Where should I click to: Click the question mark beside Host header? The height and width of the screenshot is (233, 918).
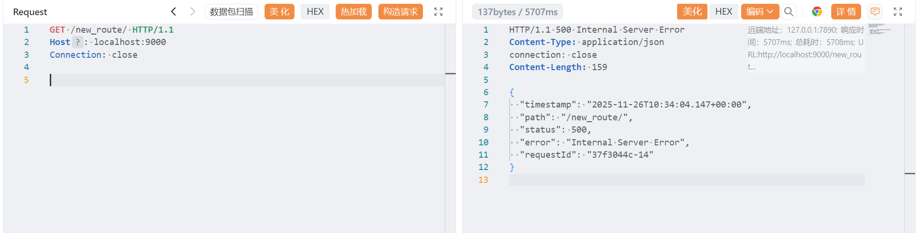point(78,42)
